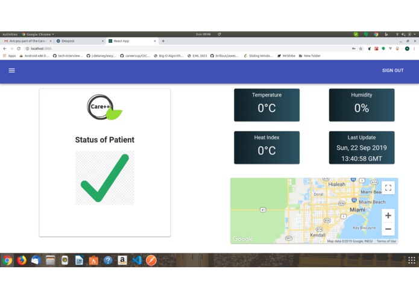The height and width of the screenshot is (298, 419).
Task: Open the MrShibe bookmark
Action: click(286, 56)
